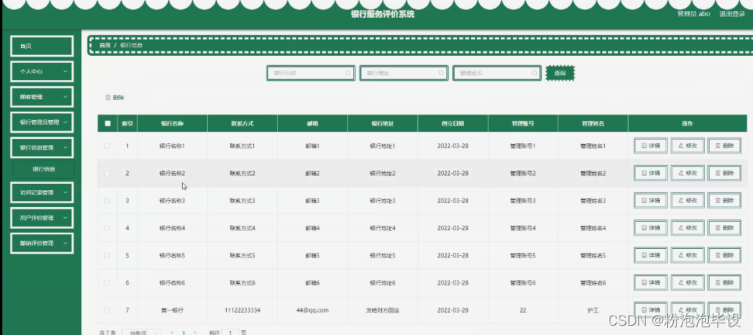Open 详情 for row 银行名称1
The width and height of the screenshot is (753, 335).
pyautogui.click(x=651, y=146)
